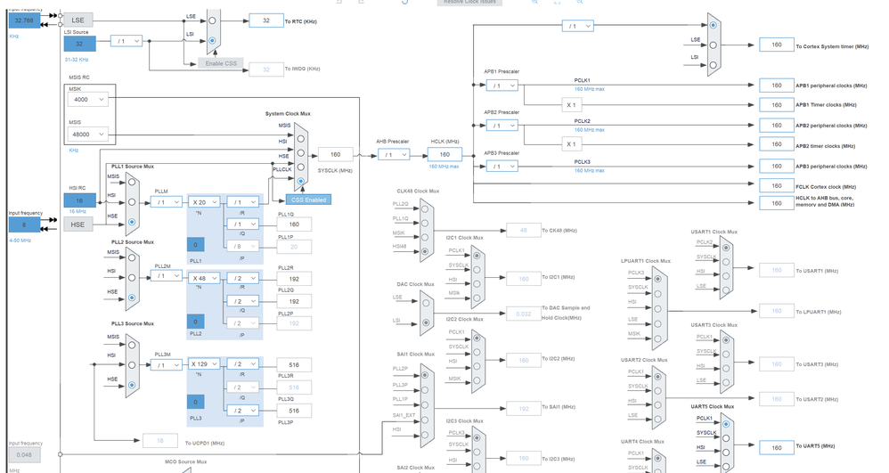
Task: Open the APB2 Prescaler dropdown
Action: (502, 126)
